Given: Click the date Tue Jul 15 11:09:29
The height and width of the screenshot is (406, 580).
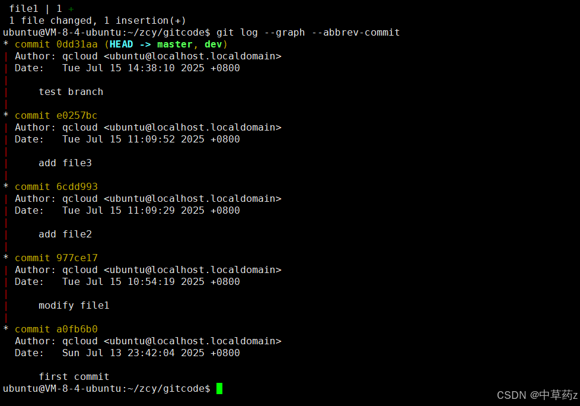Looking at the screenshot, I should 151,211.
